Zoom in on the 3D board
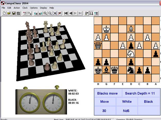This screenshot has width=161, height=120. [x=45, y=13]
